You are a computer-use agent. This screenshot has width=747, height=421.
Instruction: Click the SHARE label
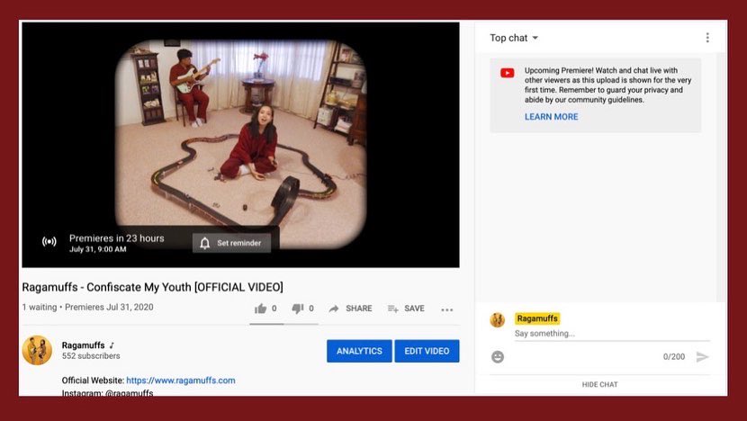point(359,309)
